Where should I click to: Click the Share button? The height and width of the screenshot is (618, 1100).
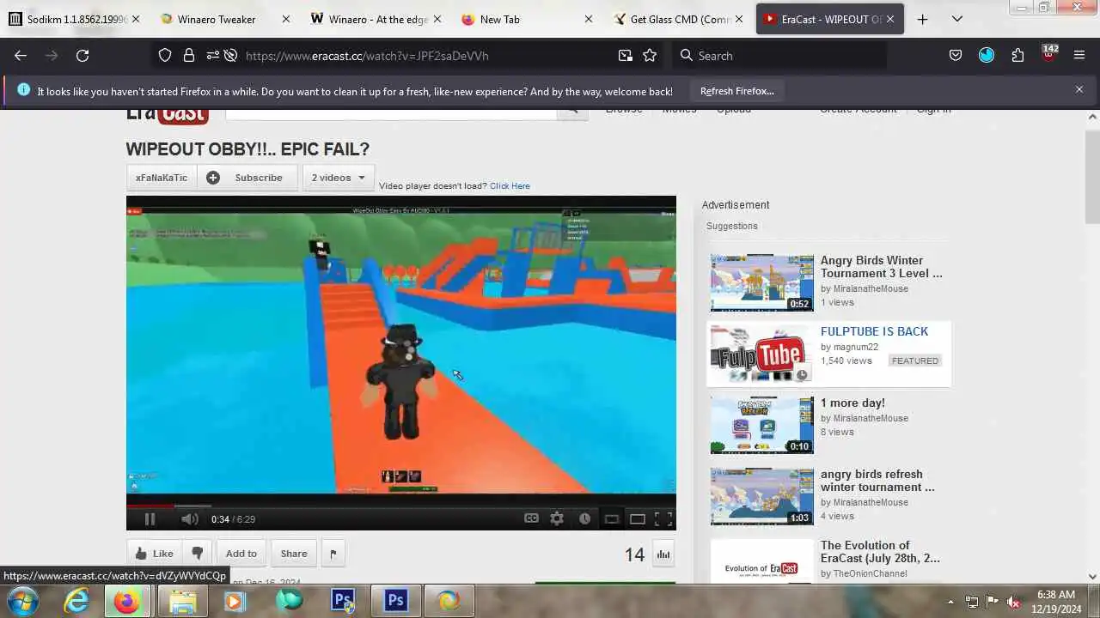click(294, 554)
